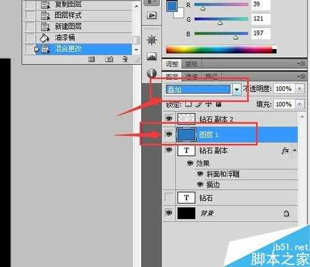Click the R channel slider
Viewport: 310px width, 267px height.
(x=221, y=4)
